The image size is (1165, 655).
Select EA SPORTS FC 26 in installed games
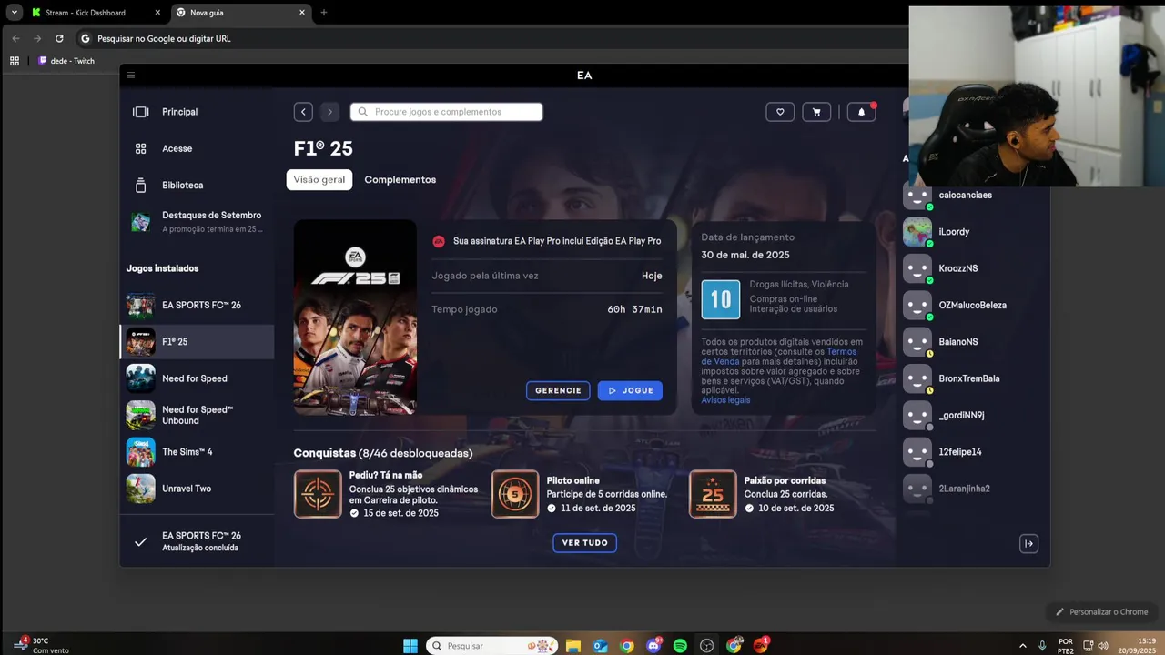click(x=197, y=305)
